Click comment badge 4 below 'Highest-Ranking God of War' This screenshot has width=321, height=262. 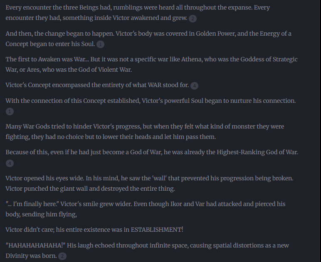tap(10, 163)
